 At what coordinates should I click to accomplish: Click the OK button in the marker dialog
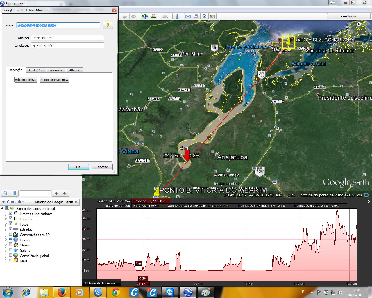click(78, 167)
